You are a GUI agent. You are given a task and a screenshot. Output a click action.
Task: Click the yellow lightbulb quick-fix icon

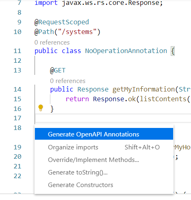(x=41, y=108)
